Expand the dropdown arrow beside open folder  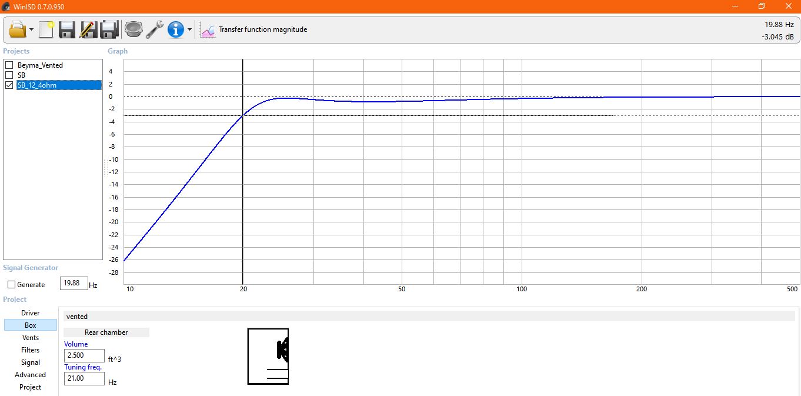31,29
